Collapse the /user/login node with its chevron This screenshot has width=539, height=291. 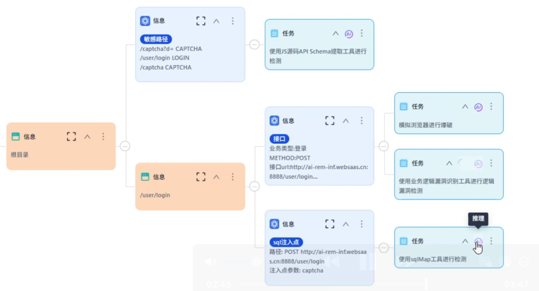[216, 177]
